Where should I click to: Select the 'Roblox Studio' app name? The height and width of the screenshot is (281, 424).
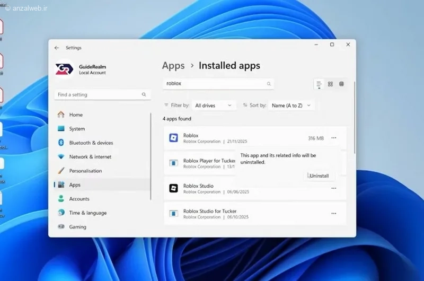(198, 186)
